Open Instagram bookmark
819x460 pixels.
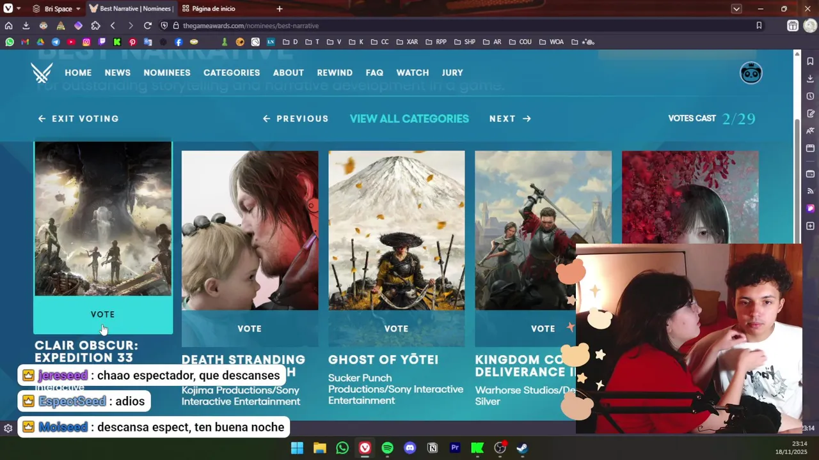click(x=86, y=42)
